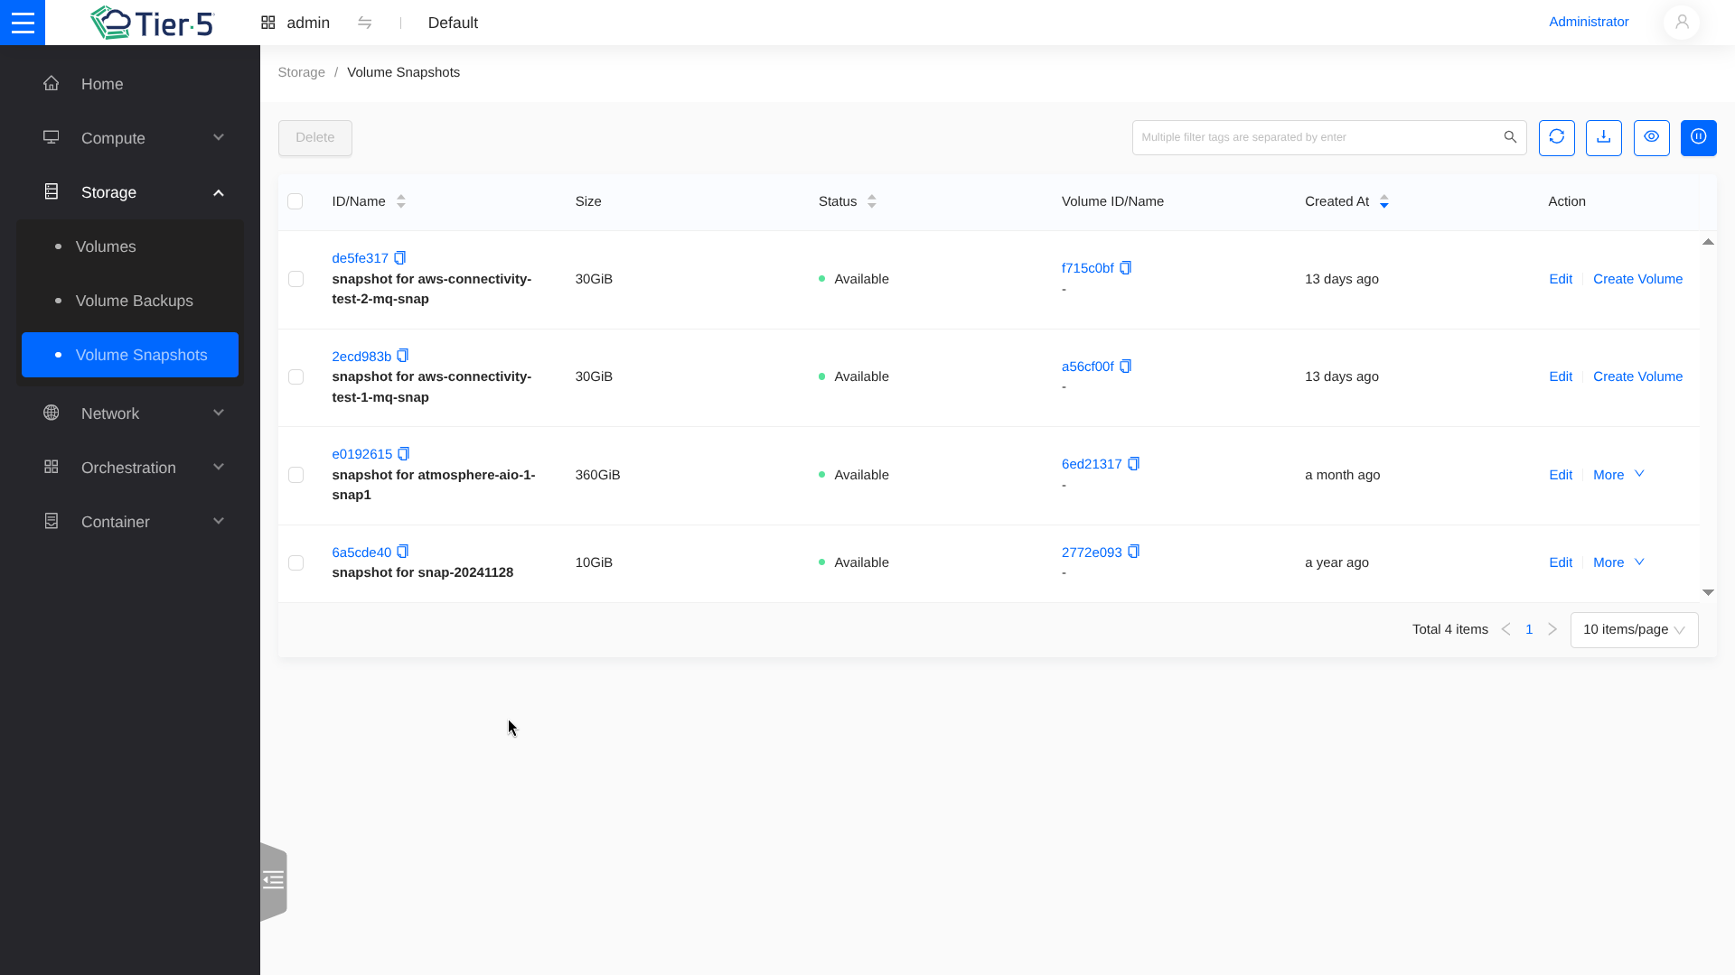1735x975 pixels.
Task: Open the 10 items/page selector
Action: click(x=1633, y=630)
